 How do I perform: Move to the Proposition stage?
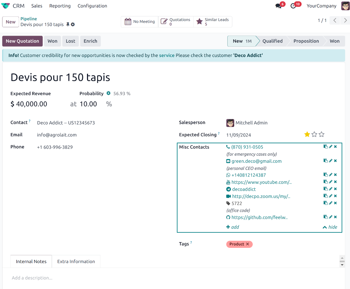click(306, 41)
